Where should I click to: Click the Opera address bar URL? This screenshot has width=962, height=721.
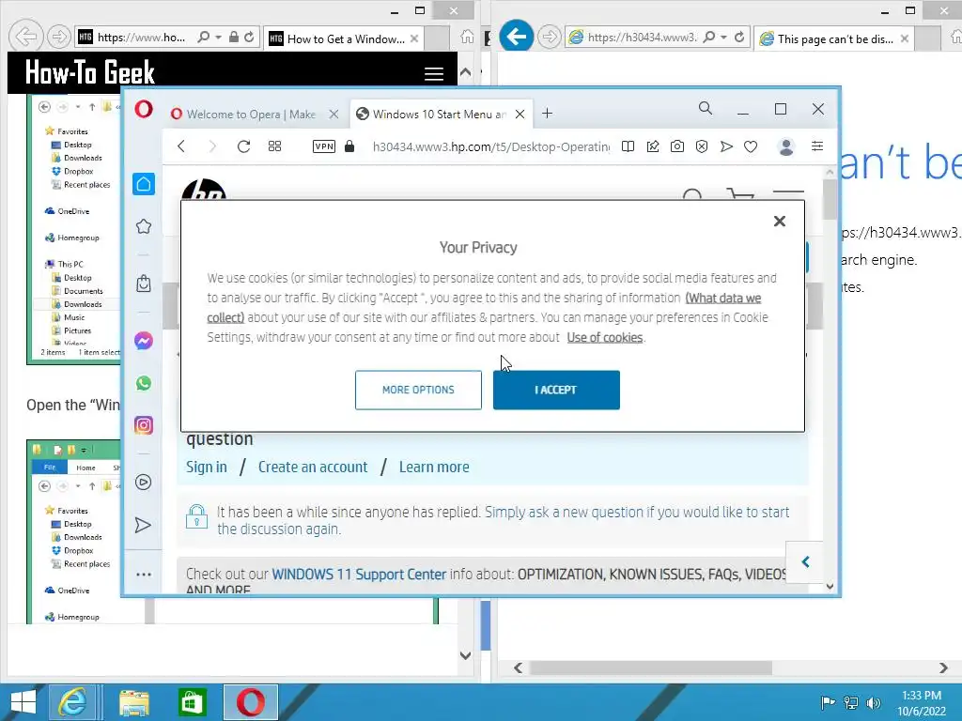pyautogui.click(x=490, y=146)
